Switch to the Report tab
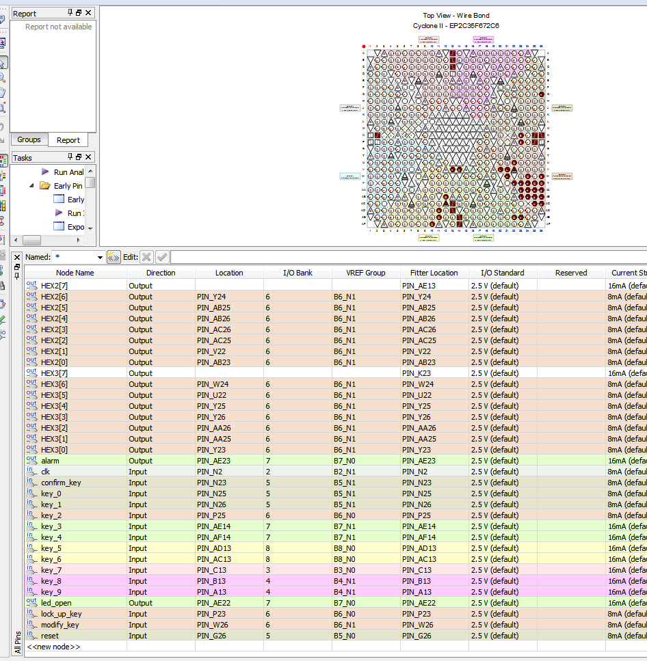 [x=68, y=140]
